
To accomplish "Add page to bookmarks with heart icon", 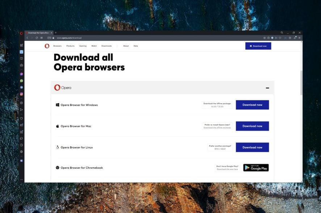I will coord(280,38).
